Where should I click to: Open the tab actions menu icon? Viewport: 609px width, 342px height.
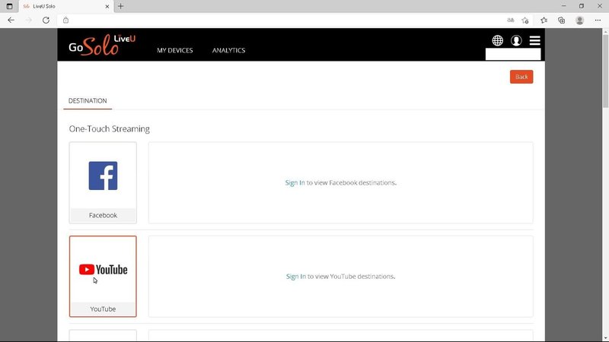pos(9,6)
